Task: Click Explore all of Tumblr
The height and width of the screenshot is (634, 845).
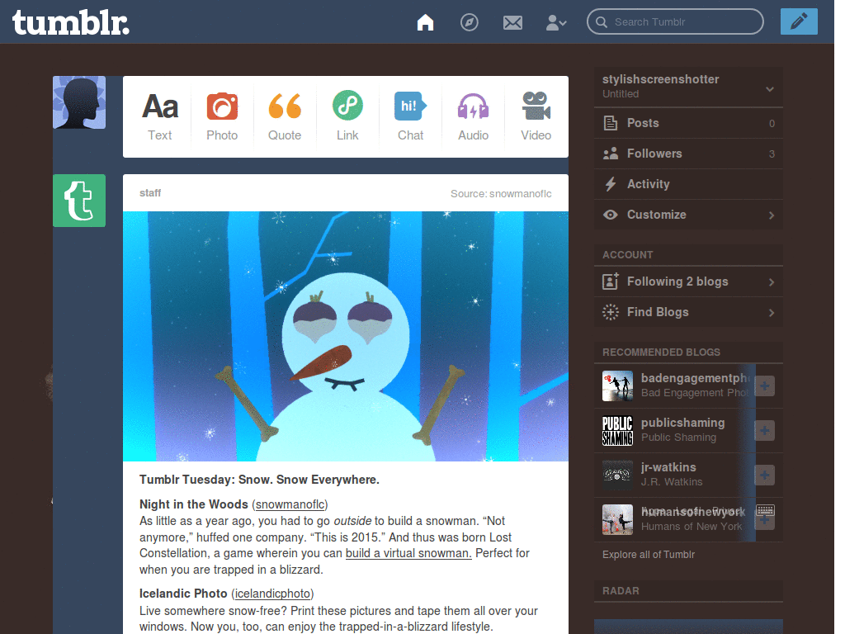Action: coord(649,554)
